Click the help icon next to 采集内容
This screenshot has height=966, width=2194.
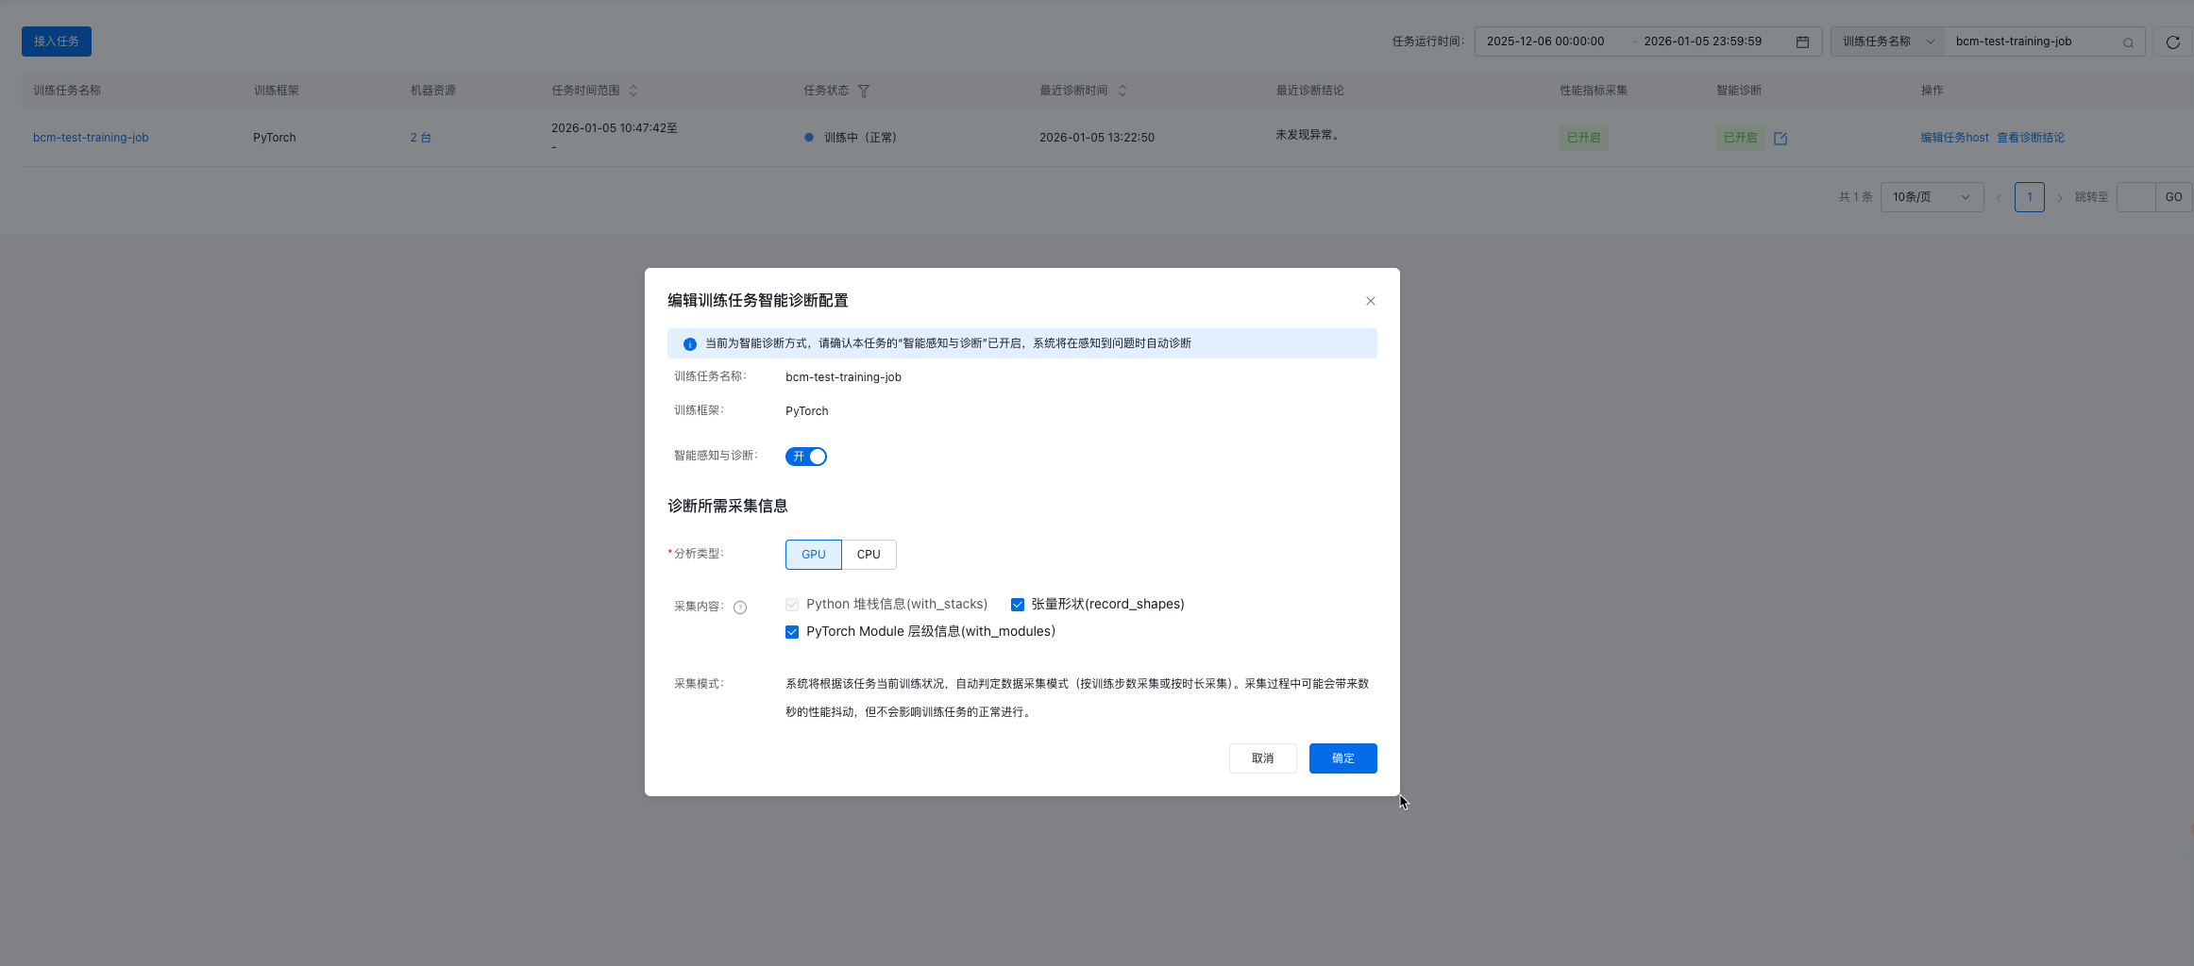click(740, 607)
